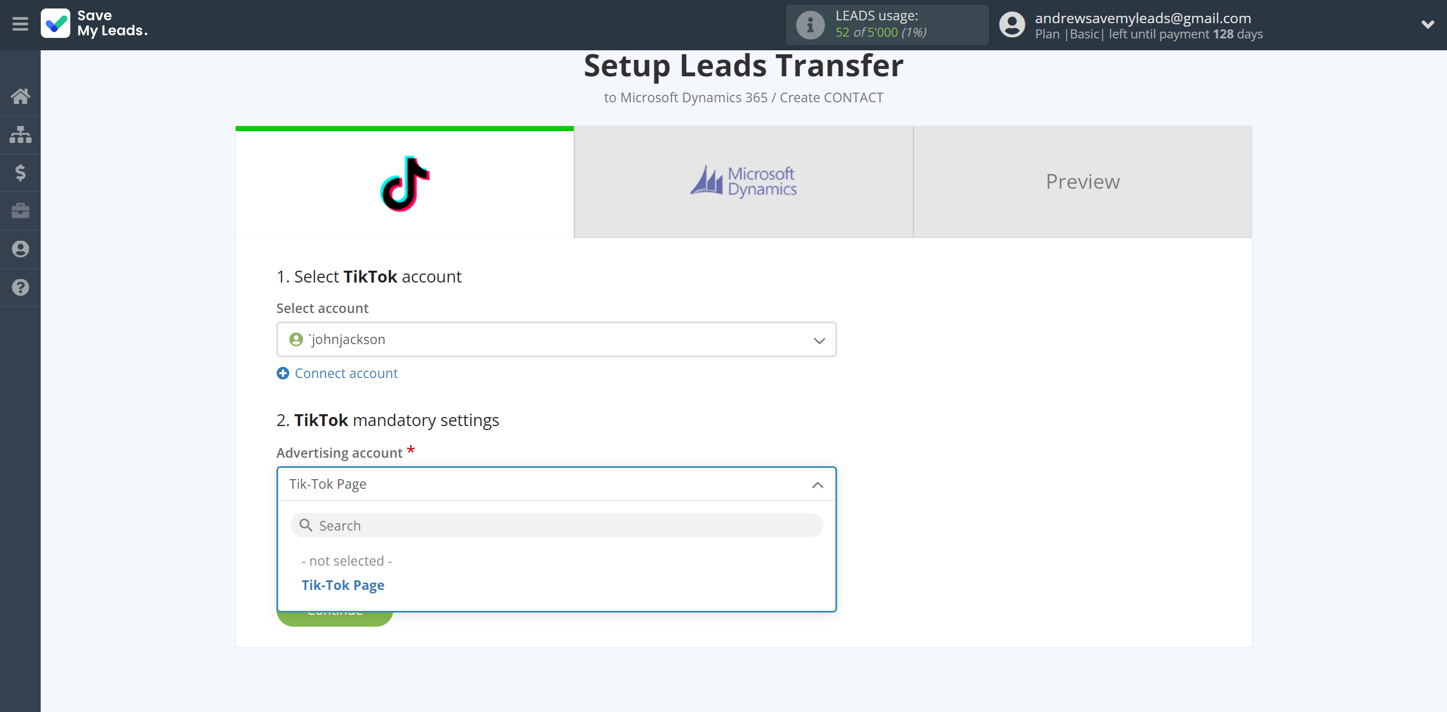This screenshot has height=712, width=1447.
Task: Select TikTok Page from the list
Action: 343,584
